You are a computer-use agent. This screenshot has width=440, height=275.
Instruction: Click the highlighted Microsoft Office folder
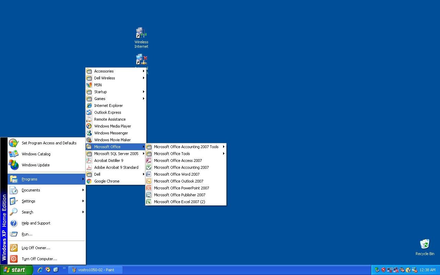click(116, 147)
